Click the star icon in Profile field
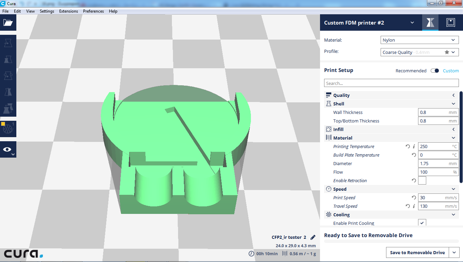Screen dimensions: 463x262 pos(447,52)
